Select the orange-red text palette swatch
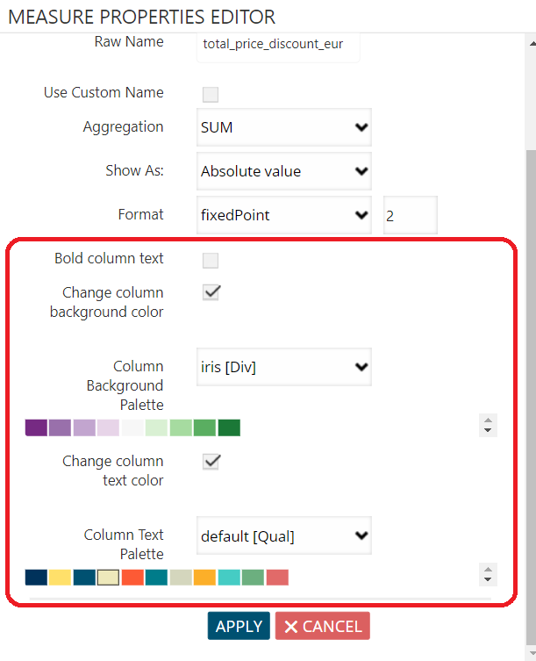 coord(132,578)
